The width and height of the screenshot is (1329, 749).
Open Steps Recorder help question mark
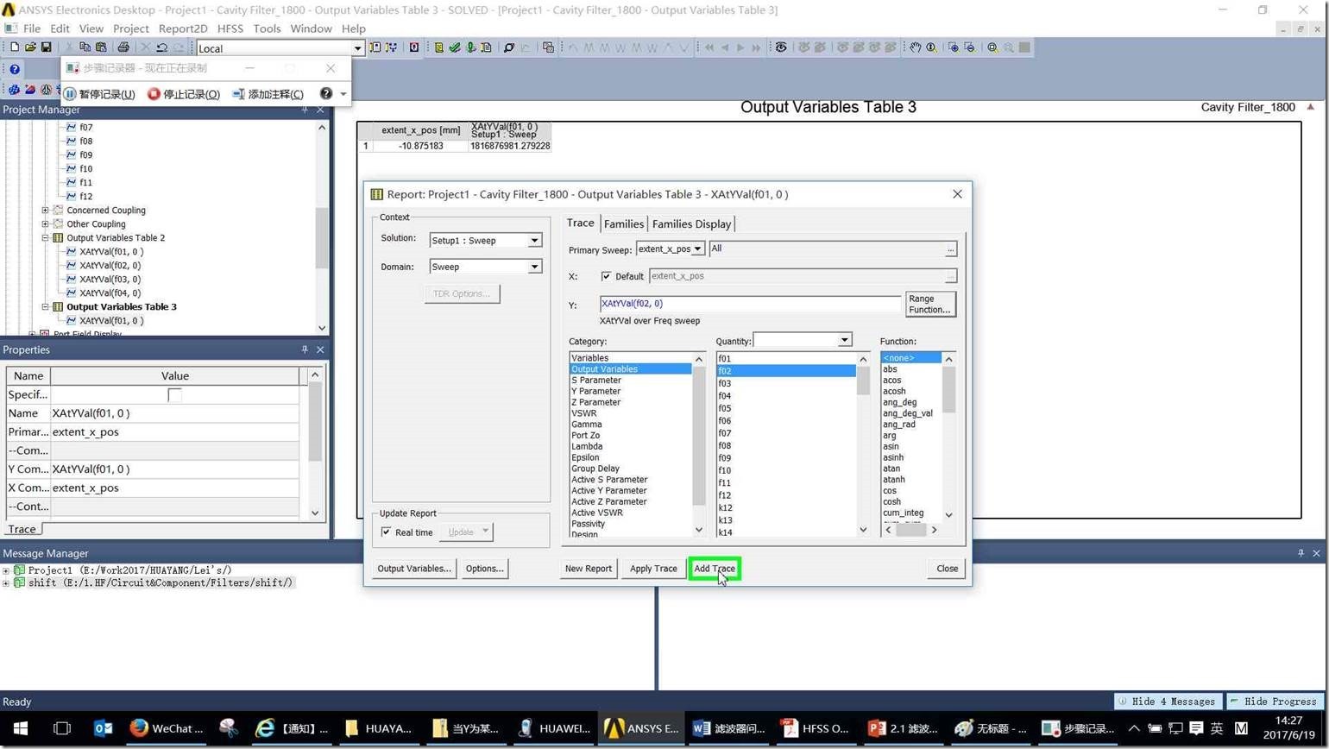325,93
